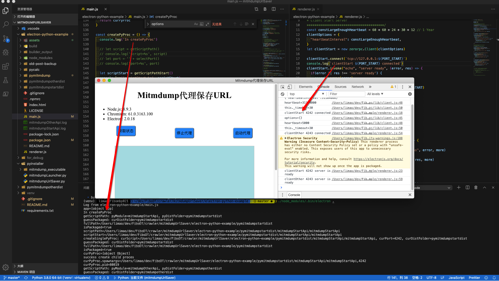Maximize the terminal panel with up chevron
The image size is (499, 281).
point(485,188)
